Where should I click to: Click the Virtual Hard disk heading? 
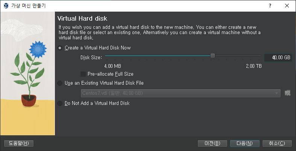click(x=82, y=18)
